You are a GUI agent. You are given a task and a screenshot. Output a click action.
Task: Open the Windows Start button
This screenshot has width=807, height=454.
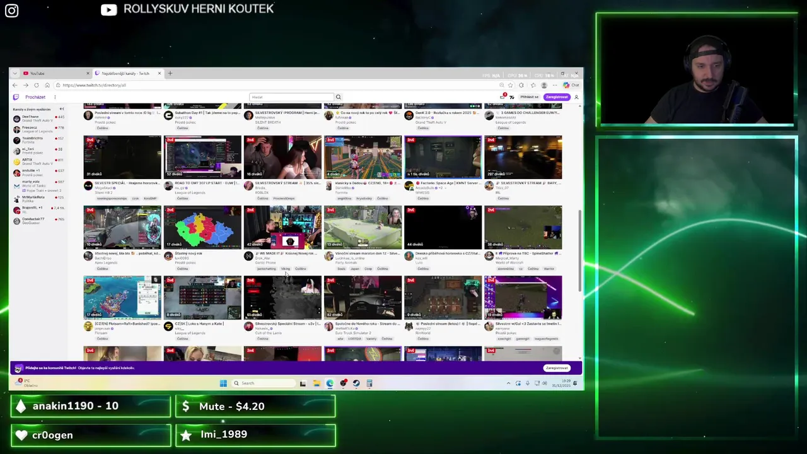pyautogui.click(x=223, y=383)
